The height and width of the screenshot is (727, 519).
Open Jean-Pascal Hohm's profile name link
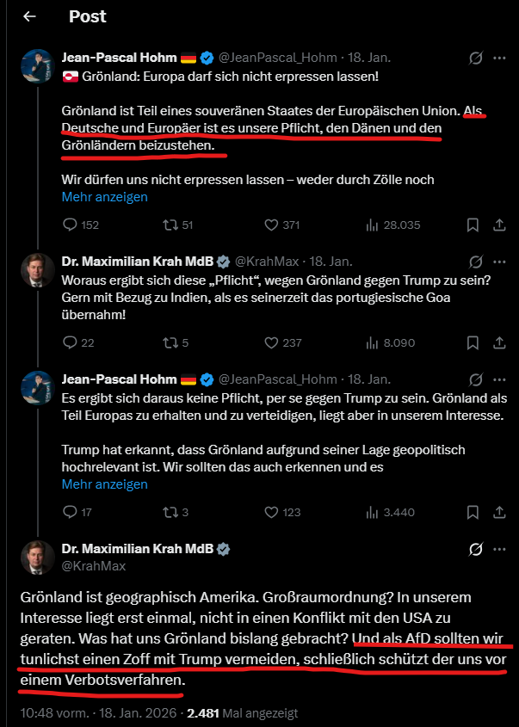118,59
